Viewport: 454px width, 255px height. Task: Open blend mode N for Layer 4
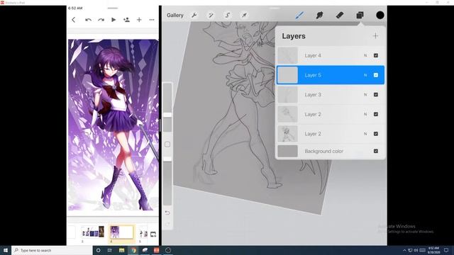pyautogui.click(x=365, y=55)
